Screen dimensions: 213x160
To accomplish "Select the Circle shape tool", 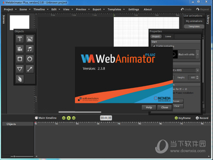I will [30, 59].
